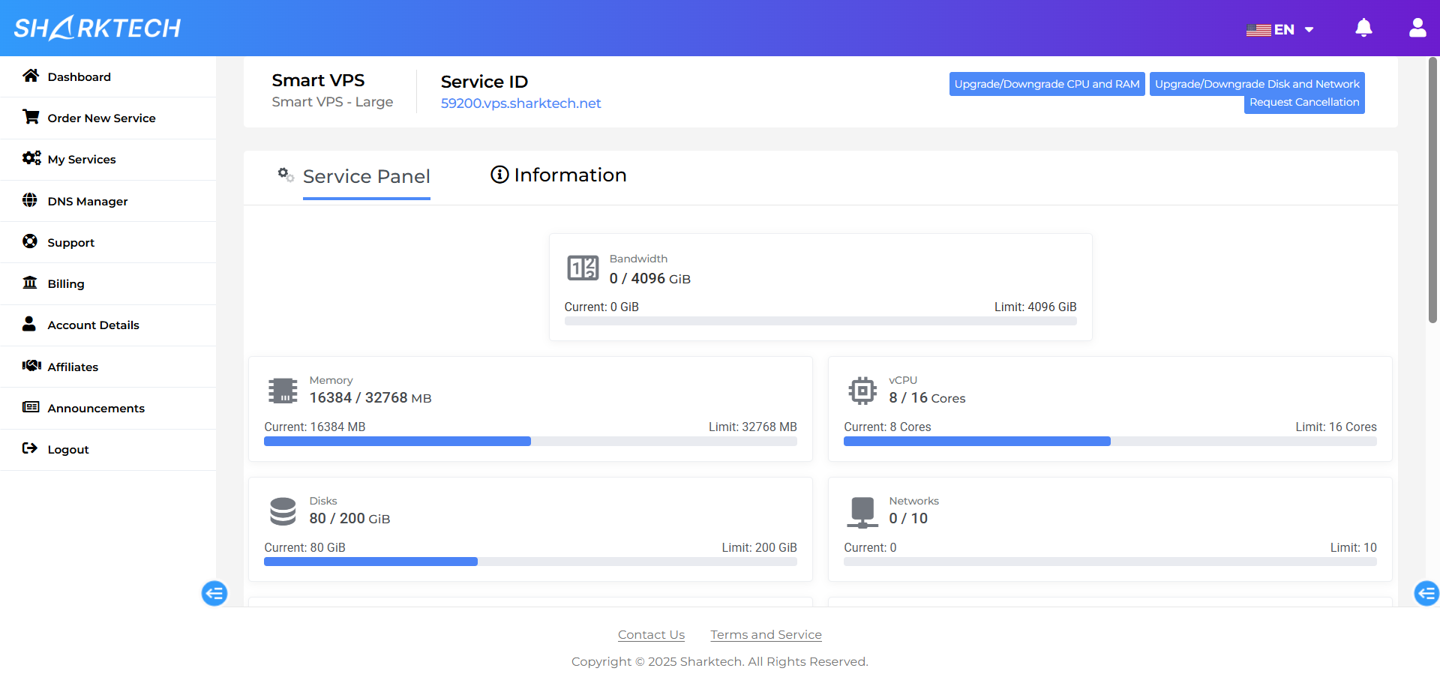Click 'Current: 80 GiB' disks label
1440x689 pixels.
[304, 548]
